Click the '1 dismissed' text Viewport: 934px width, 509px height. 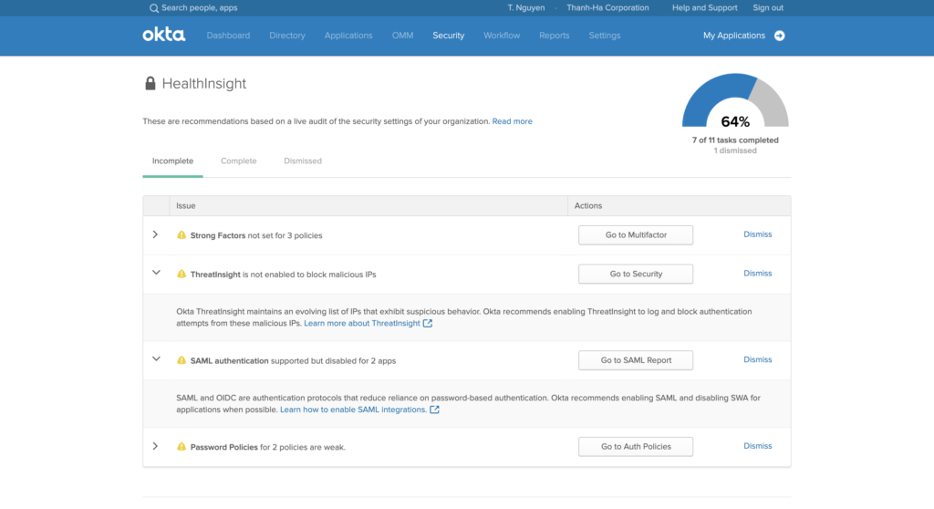tap(735, 151)
